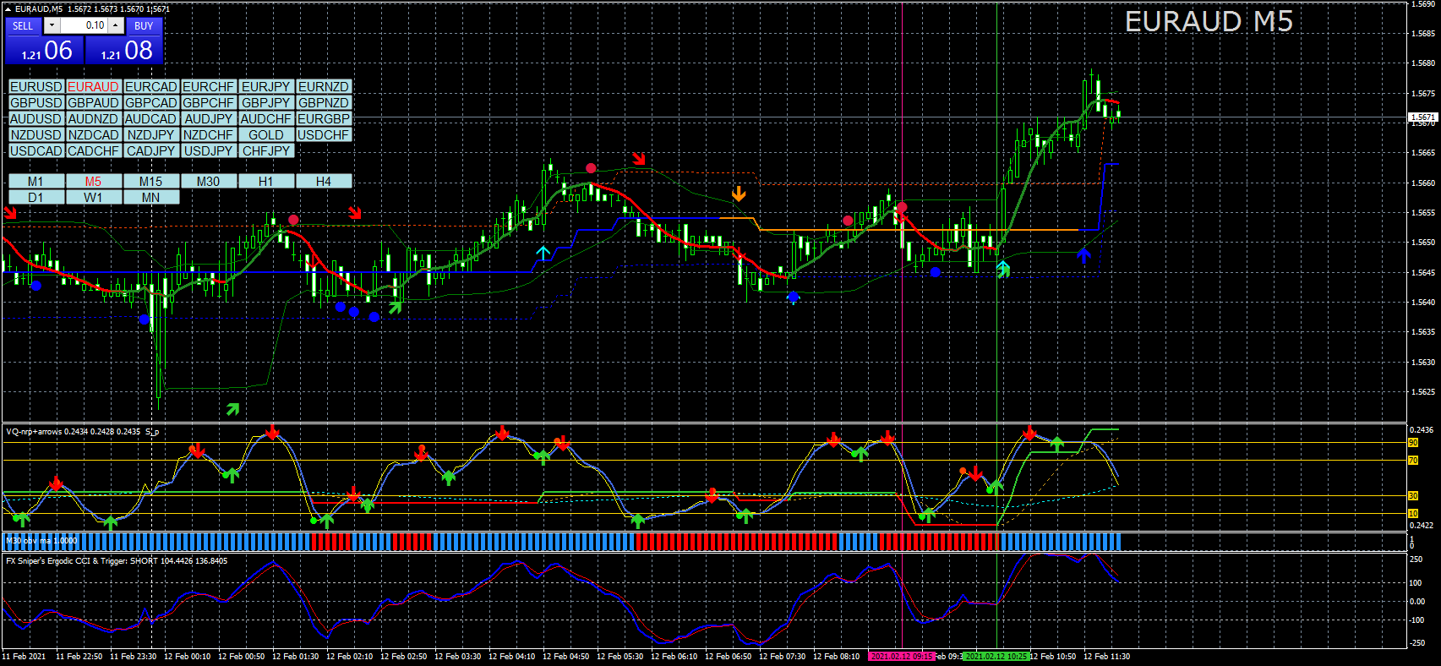Viewport: 1441px width, 666px height.
Task: Set timeframe to M1
Action: pyautogui.click(x=36, y=182)
